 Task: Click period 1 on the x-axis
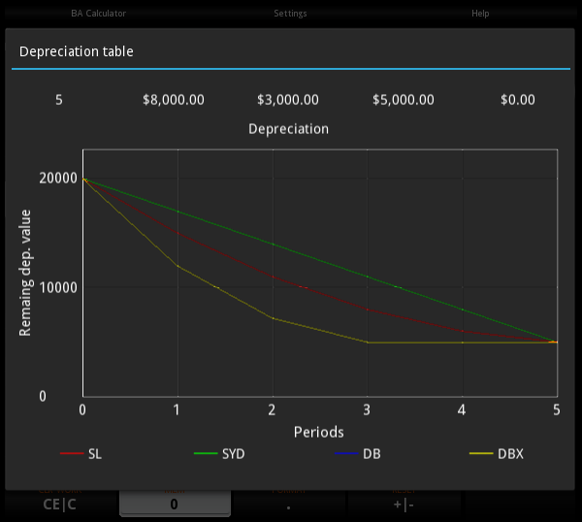pyautogui.click(x=177, y=409)
